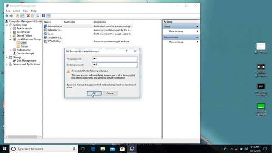
Task: Open Device Manager in the tree
Action: [x=25, y=54]
